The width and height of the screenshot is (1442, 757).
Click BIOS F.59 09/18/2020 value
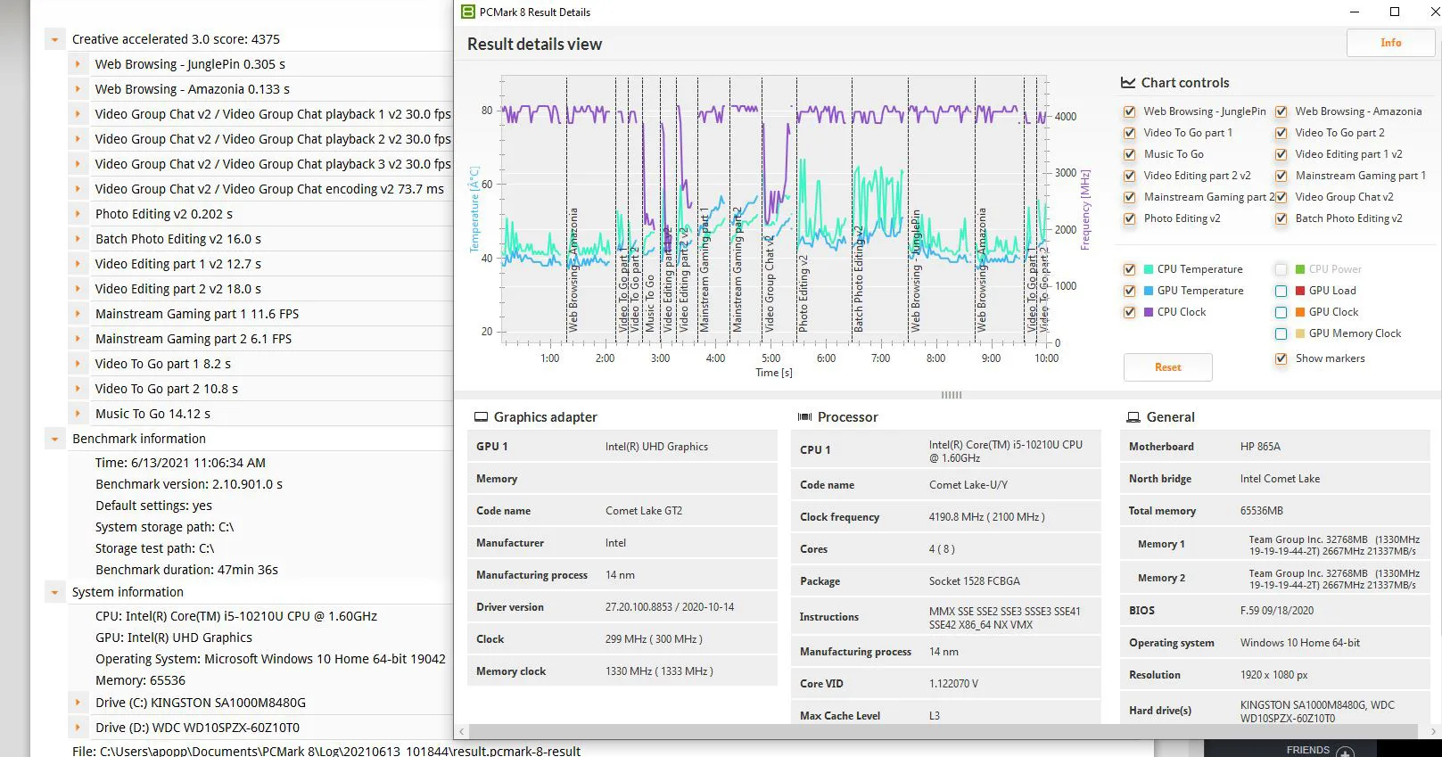pos(1276,611)
